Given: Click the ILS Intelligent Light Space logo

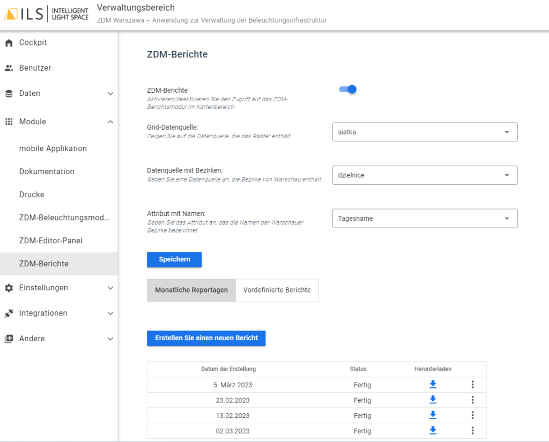Looking at the screenshot, I should tap(46, 13).
